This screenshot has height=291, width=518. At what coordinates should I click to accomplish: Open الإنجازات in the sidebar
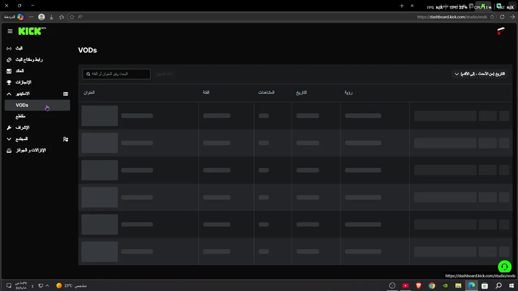click(23, 82)
